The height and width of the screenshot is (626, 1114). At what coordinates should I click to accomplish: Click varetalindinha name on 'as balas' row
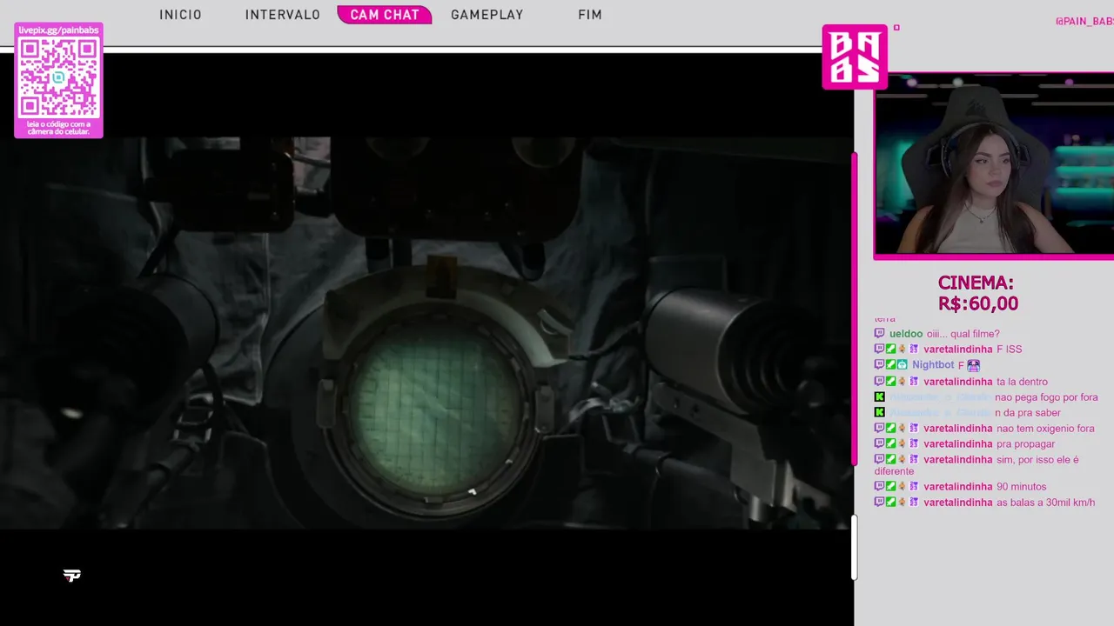[x=958, y=503]
